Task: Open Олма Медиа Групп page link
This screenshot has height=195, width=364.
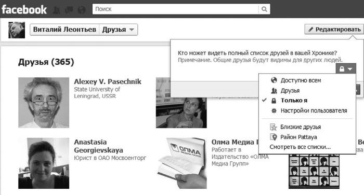Action: pyautogui.click(x=235, y=142)
